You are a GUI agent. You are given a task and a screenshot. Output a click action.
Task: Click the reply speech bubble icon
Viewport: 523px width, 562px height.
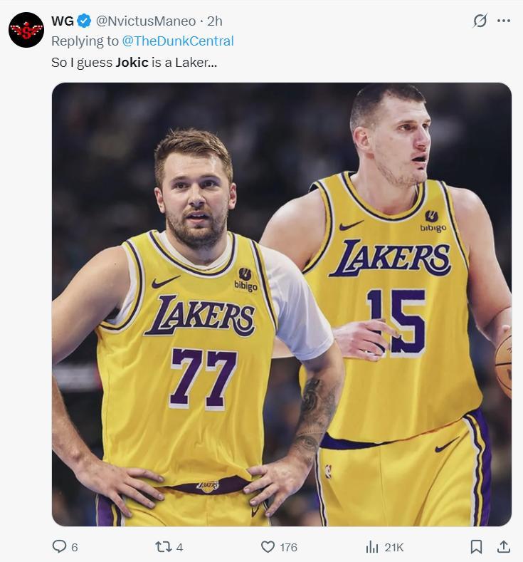60,546
